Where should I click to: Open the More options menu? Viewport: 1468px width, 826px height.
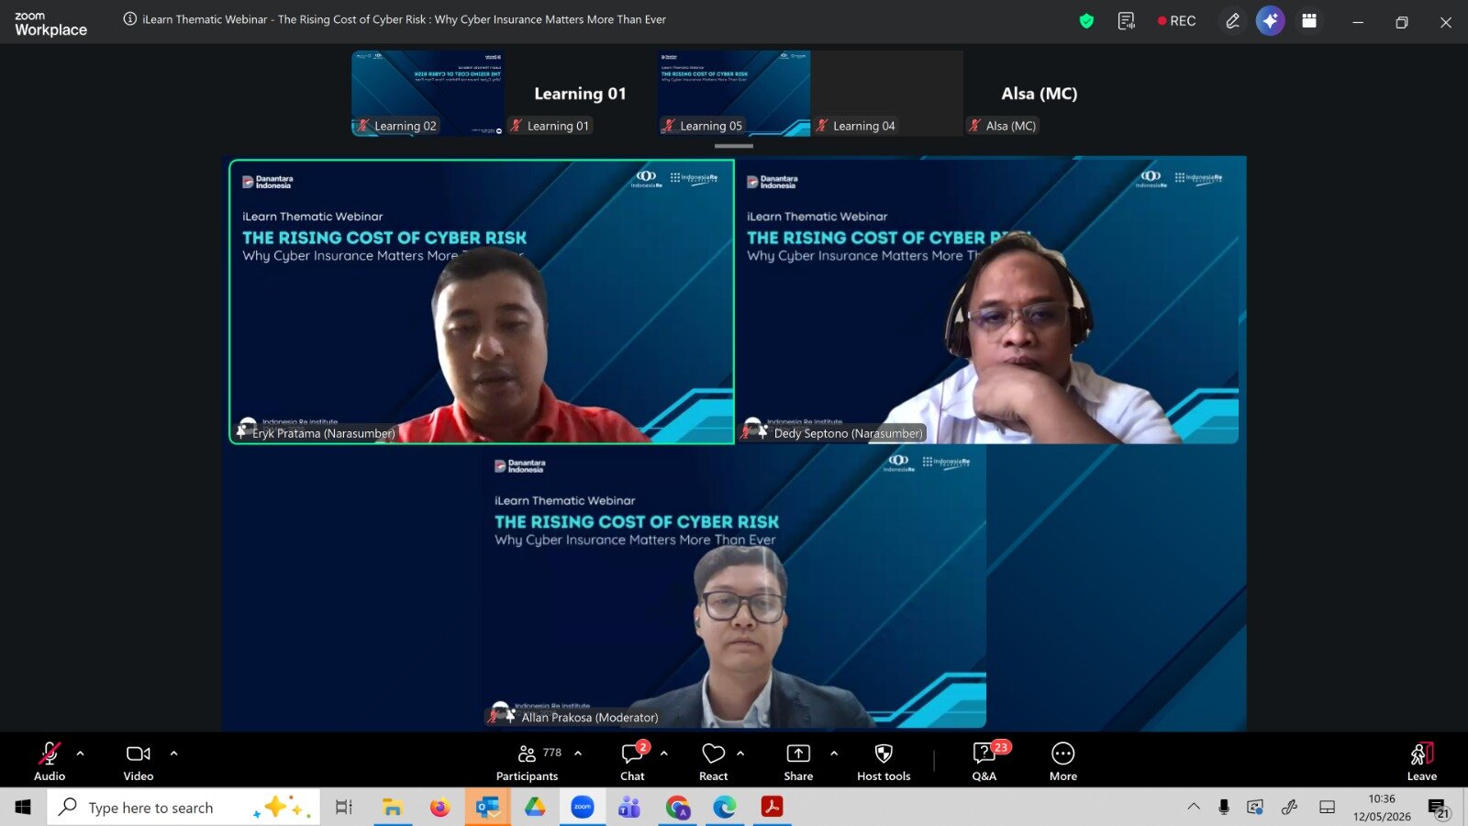click(x=1063, y=762)
